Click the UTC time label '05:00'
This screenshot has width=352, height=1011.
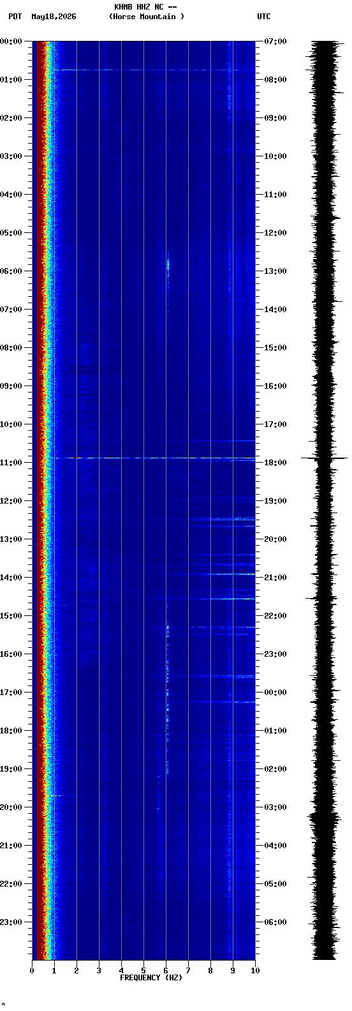coord(275,884)
